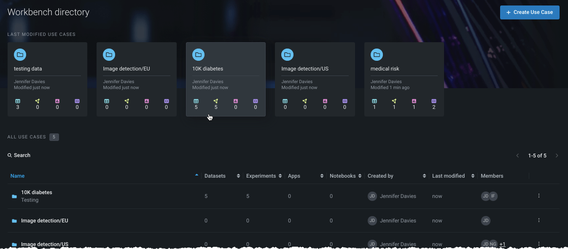Open 10K diabetes use case in table
The image size is (568, 249).
click(x=37, y=192)
